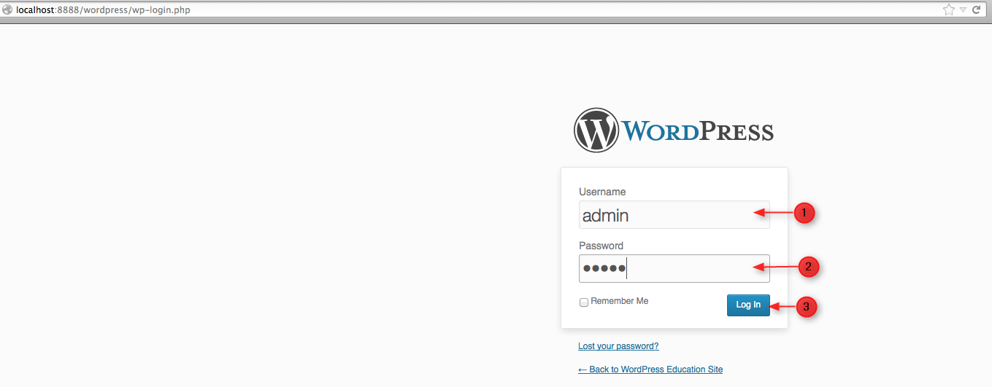
Task: Check the Remember Me checkbox
Action: (x=584, y=302)
